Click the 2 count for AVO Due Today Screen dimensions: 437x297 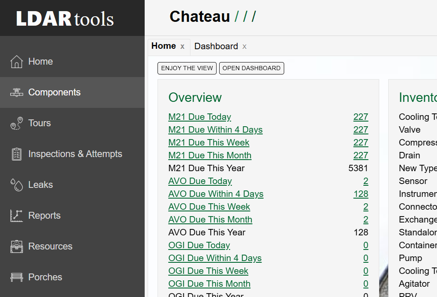[366, 181]
